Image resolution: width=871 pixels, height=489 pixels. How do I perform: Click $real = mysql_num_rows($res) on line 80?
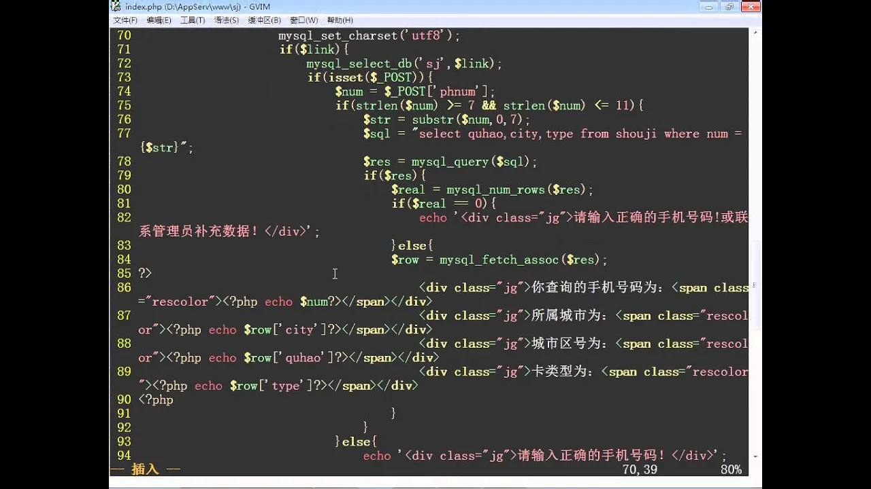pyautogui.click(x=492, y=189)
